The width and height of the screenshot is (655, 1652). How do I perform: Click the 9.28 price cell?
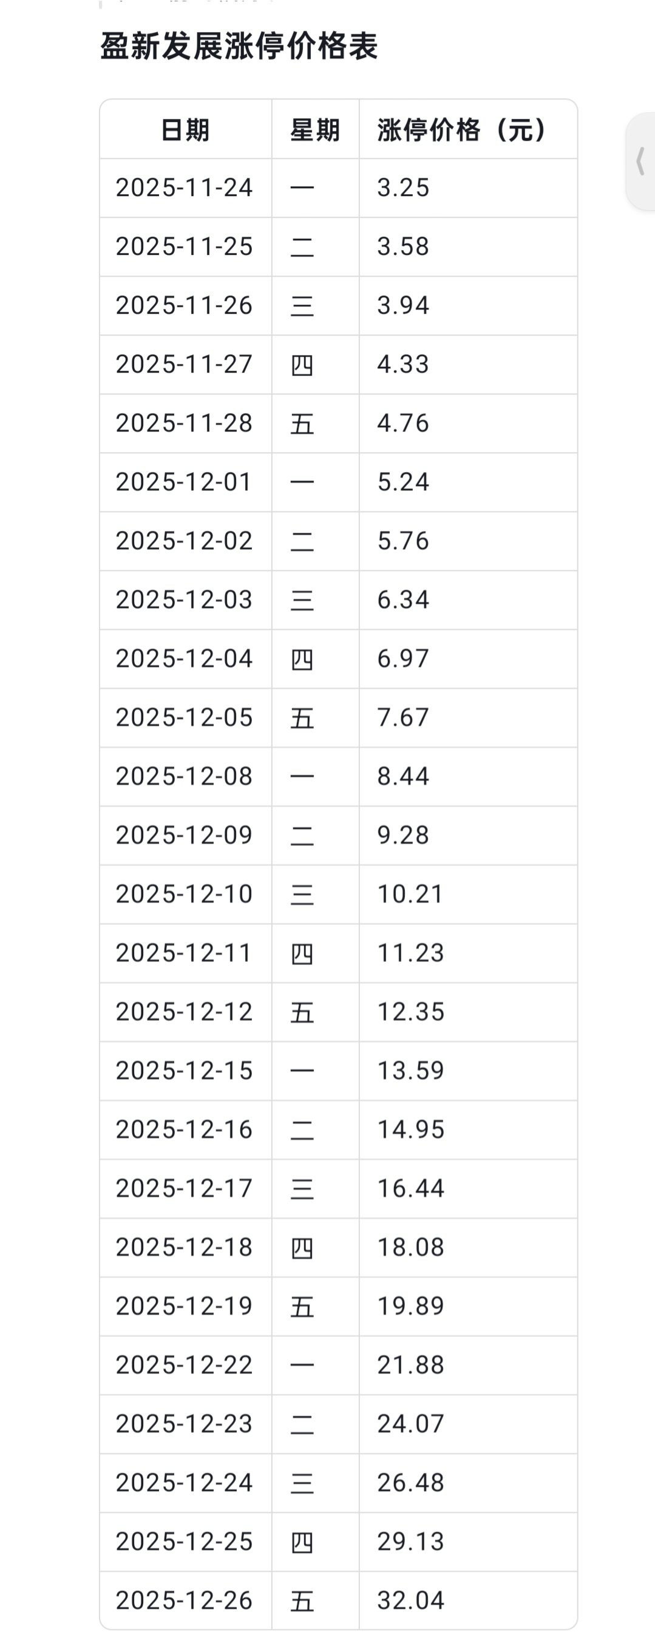pyautogui.click(x=403, y=835)
